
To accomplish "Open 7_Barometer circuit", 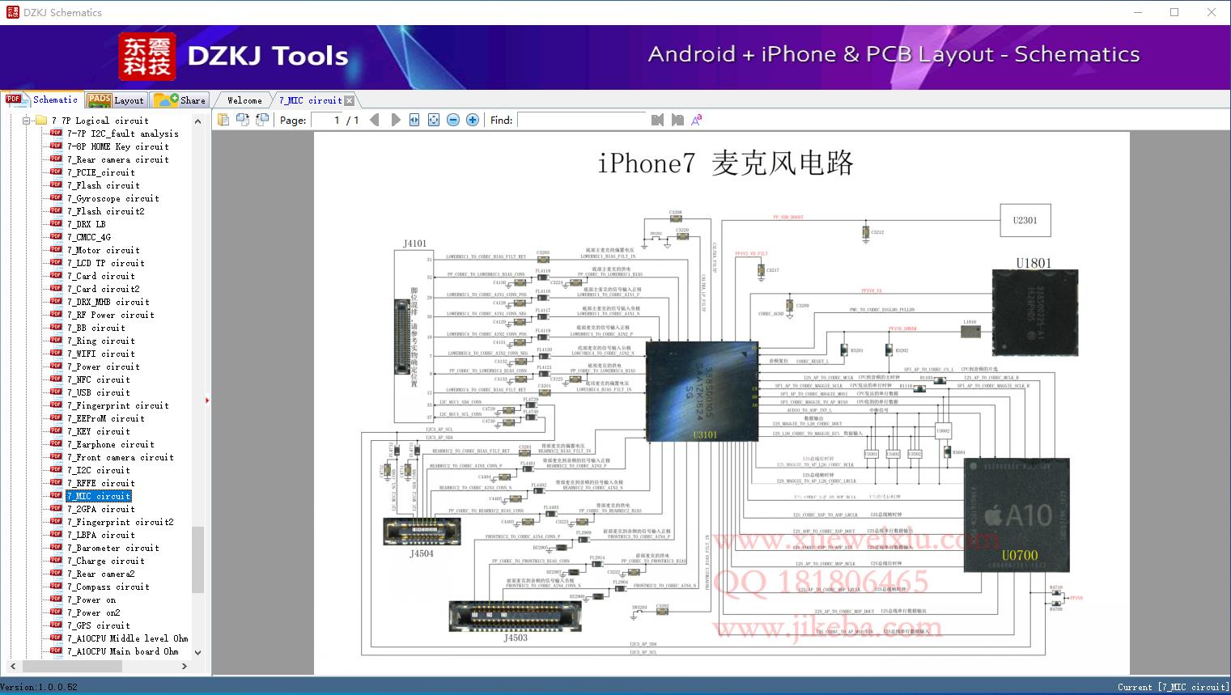I will pyautogui.click(x=113, y=548).
